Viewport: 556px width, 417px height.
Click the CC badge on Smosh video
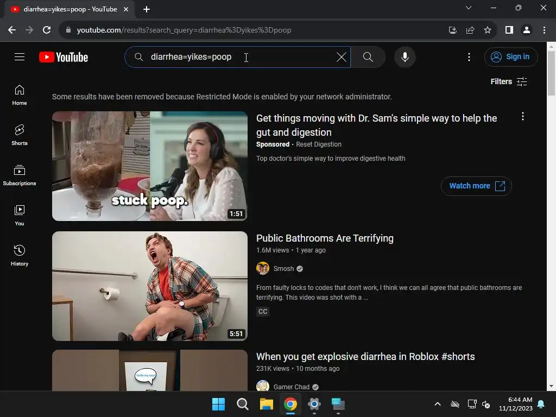click(263, 312)
